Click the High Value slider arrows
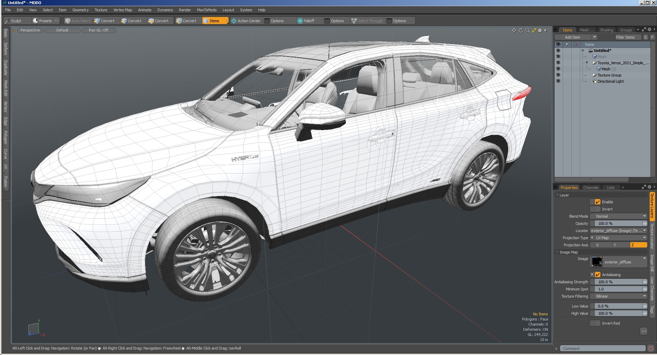The height and width of the screenshot is (355, 657). point(645,313)
